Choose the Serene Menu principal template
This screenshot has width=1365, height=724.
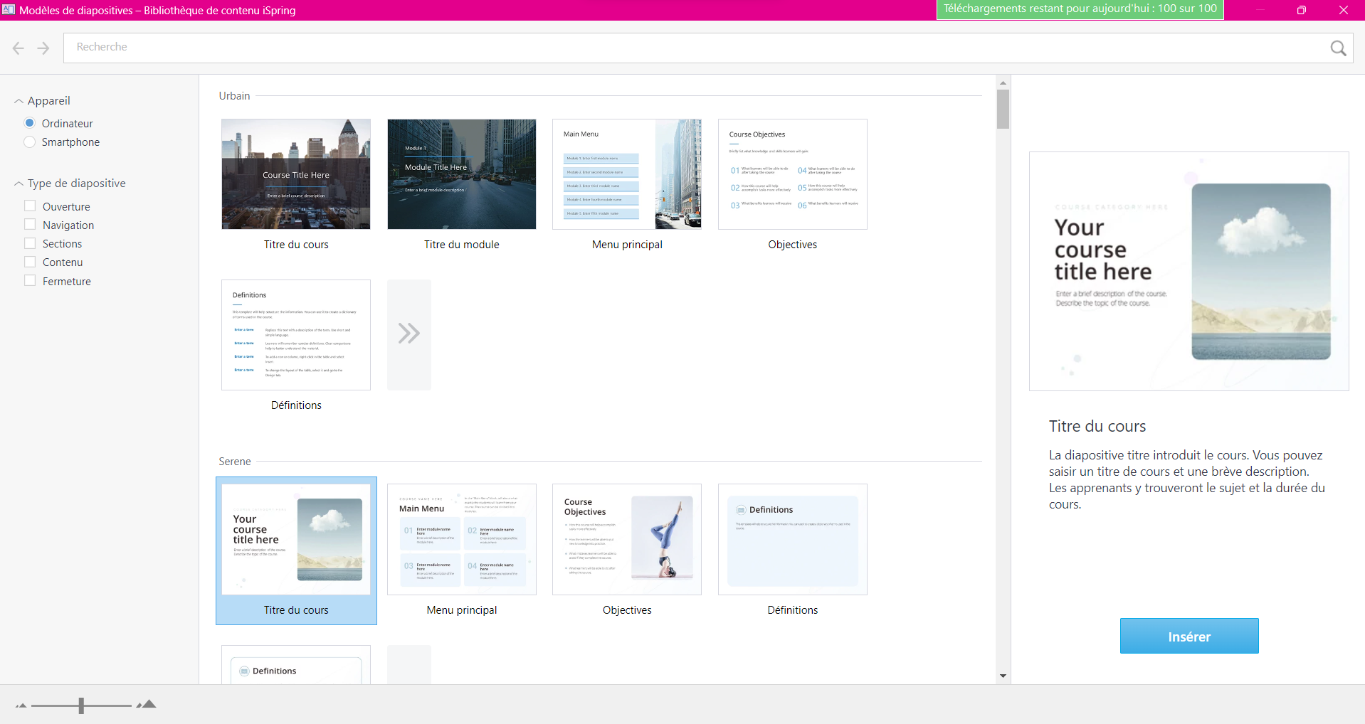point(461,540)
